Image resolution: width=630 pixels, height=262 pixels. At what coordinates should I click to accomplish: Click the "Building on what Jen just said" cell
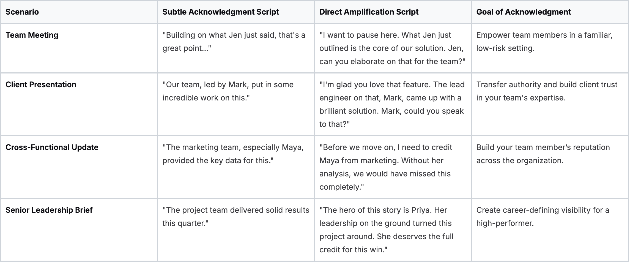coord(234,42)
